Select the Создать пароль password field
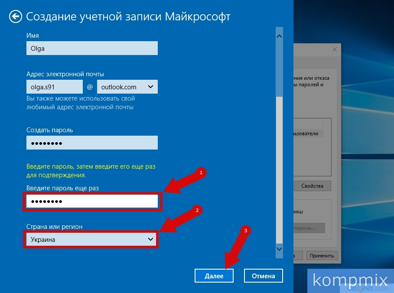 (x=92, y=143)
